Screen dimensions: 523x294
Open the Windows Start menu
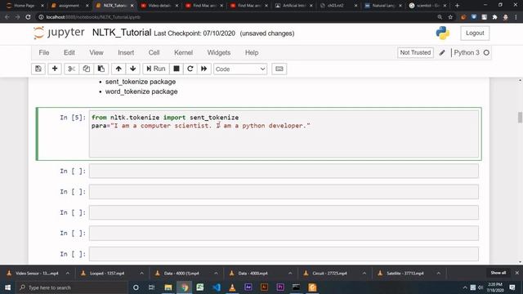[x=7, y=287]
